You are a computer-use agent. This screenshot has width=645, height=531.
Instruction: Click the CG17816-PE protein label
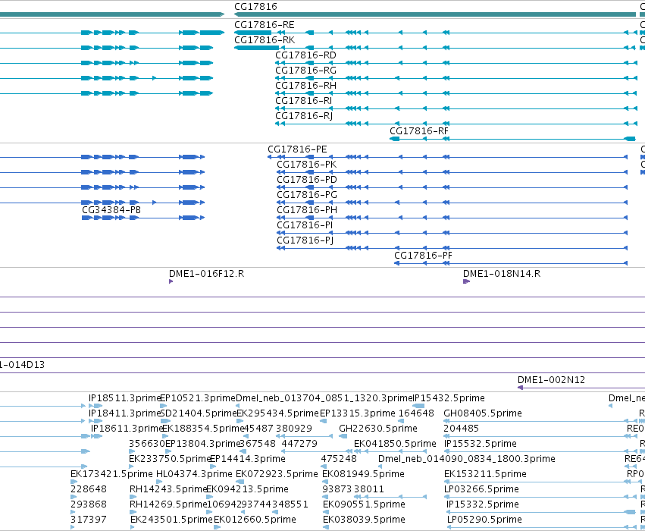(x=297, y=149)
